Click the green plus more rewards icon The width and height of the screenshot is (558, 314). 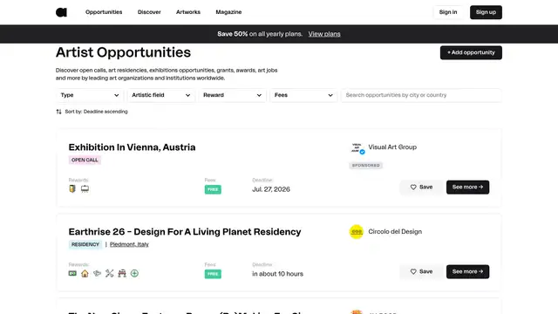(x=134, y=273)
